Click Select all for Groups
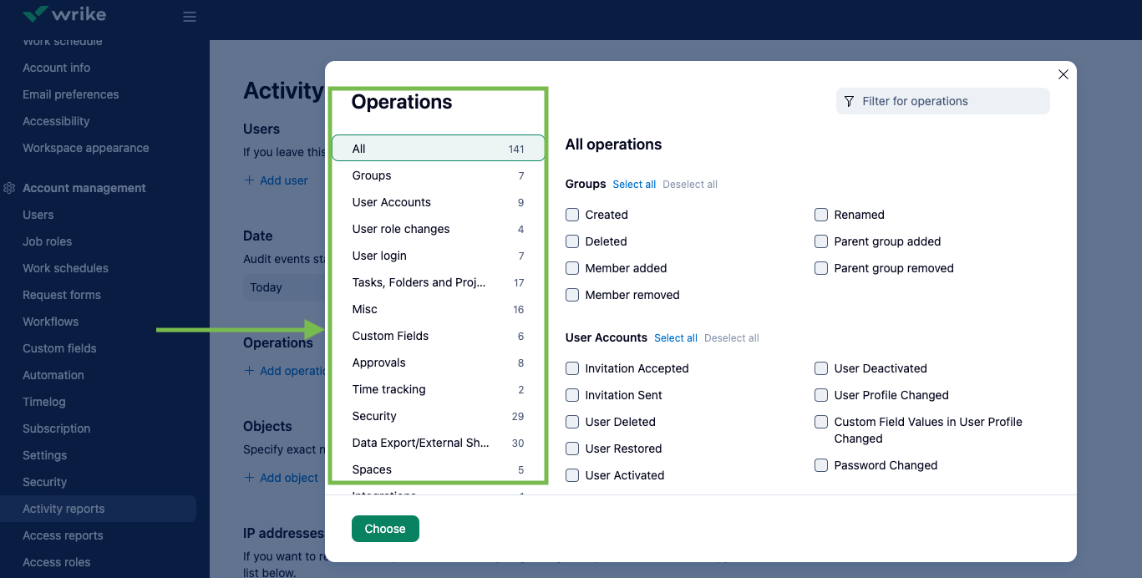The width and height of the screenshot is (1142, 578). pos(634,185)
